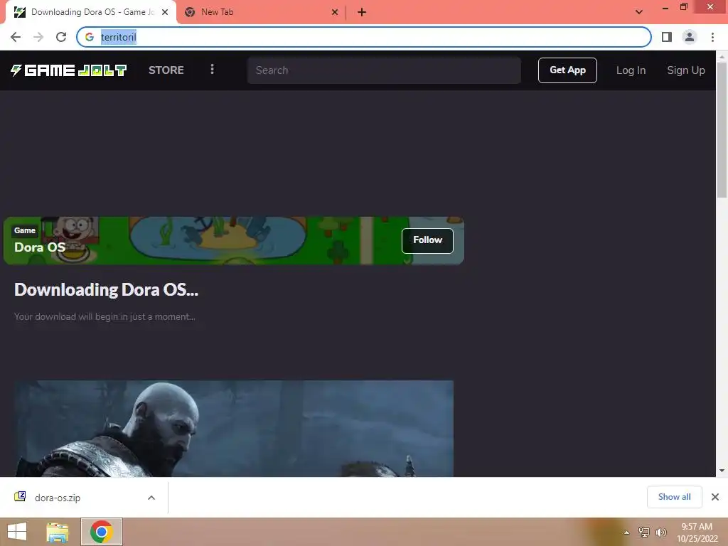Open Game Jolt's three-dot navigation menu
728x546 pixels.
tap(212, 69)
